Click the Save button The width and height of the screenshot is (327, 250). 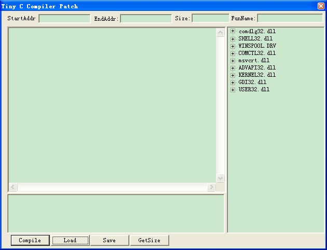click(110, 241)
